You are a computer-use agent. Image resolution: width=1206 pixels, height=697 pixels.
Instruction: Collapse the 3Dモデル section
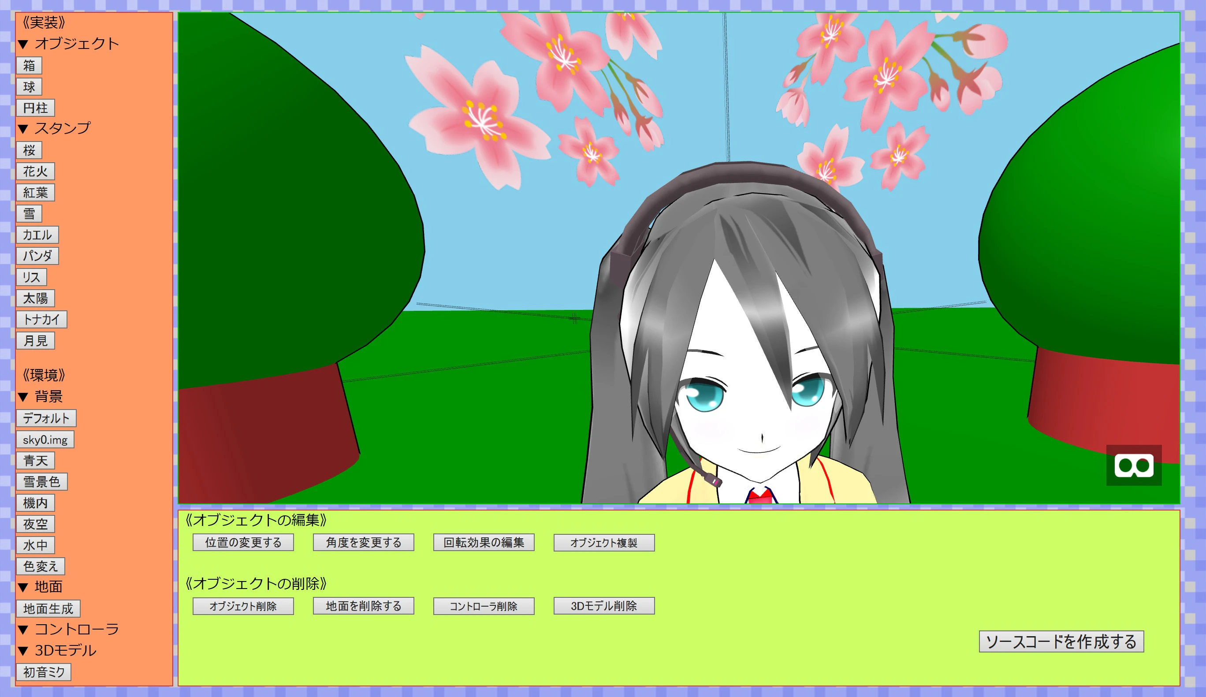click(x=57, y=650)
